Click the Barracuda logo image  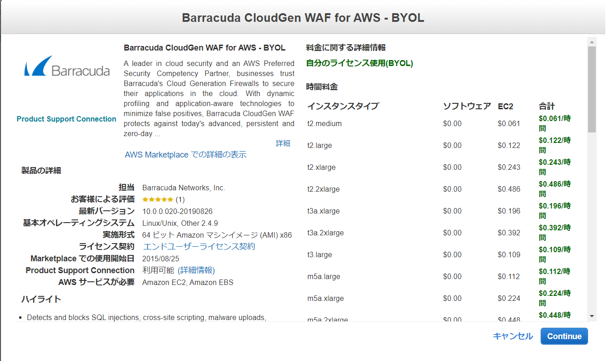click(67, 66)
